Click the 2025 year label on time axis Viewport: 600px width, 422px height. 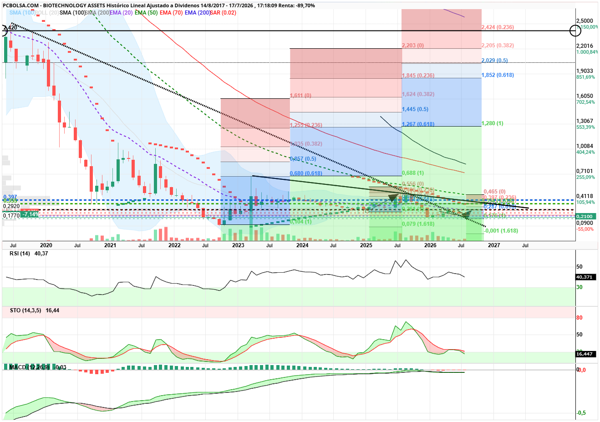pyautogui.click(x=366, y=245)
